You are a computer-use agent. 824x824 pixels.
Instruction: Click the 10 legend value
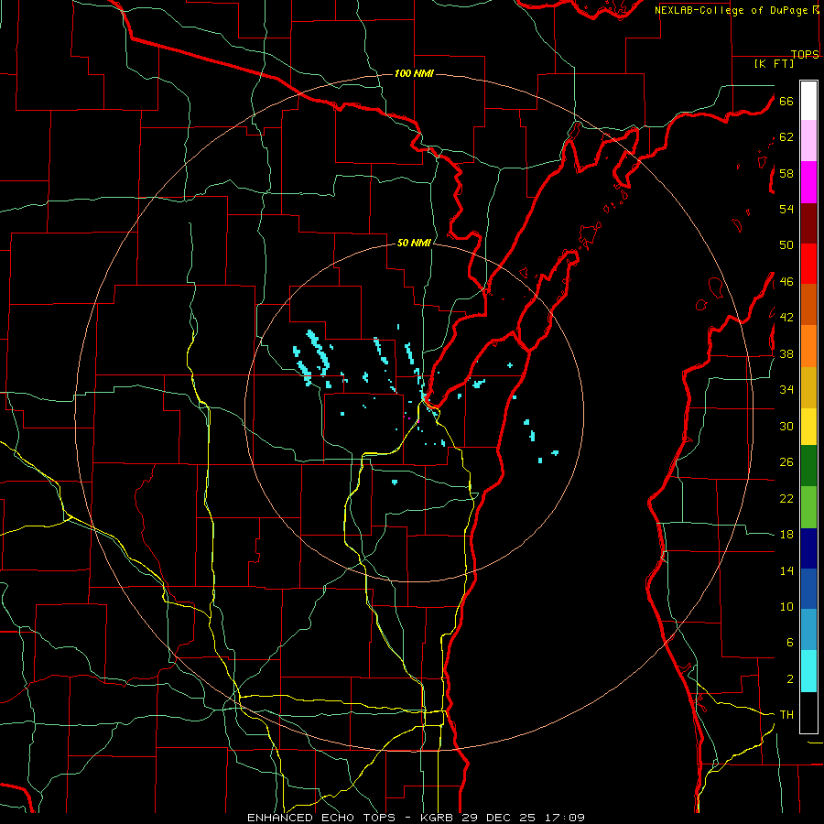(786, 606)
